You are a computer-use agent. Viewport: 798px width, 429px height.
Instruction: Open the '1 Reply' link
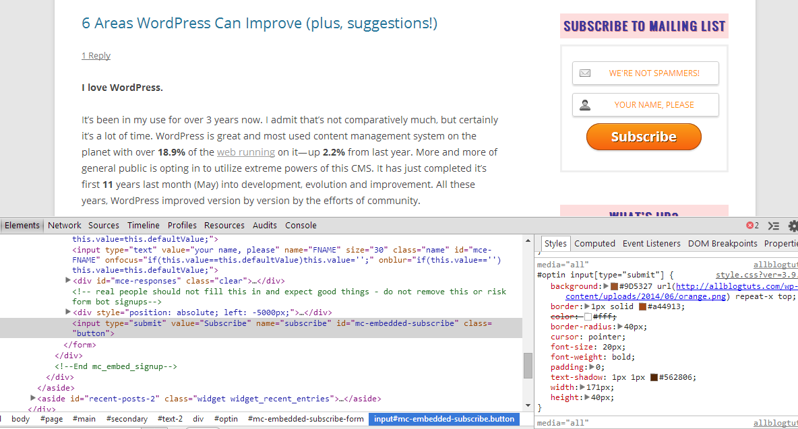coord(96,56)
